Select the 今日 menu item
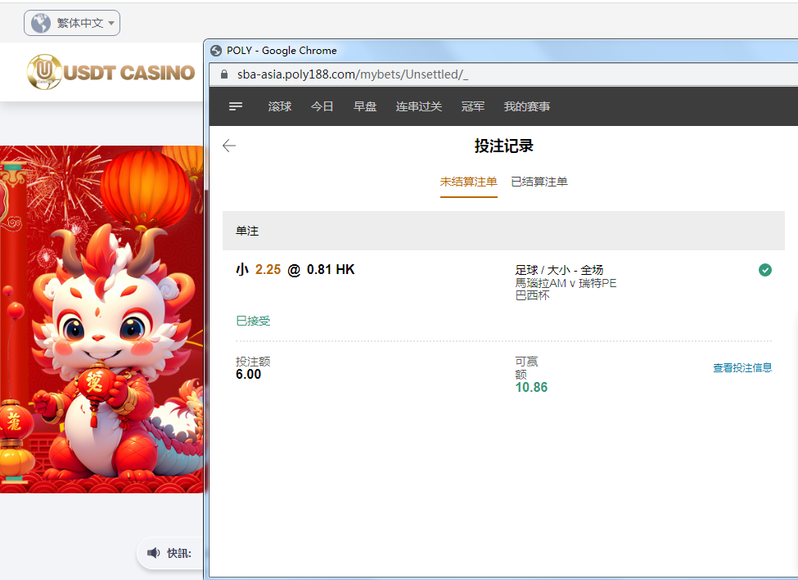This screenshot has height=580, width=798. (322, 106)
